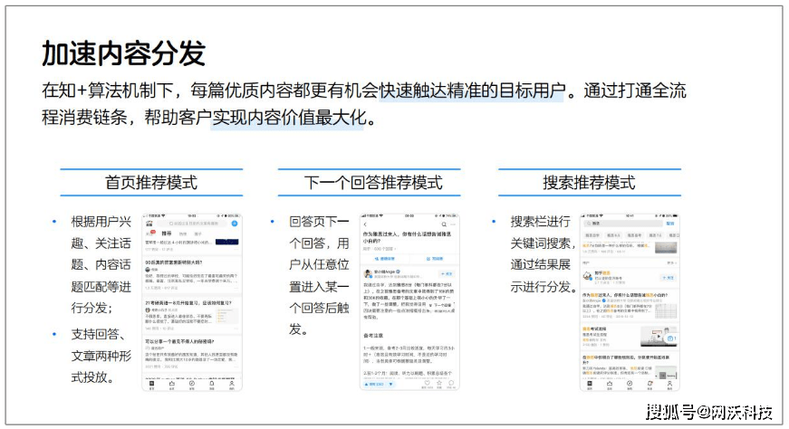This screenshot has height=429, width=789.
Task: Select the third suggestion chip under the search bar
Action: point(634,235)
